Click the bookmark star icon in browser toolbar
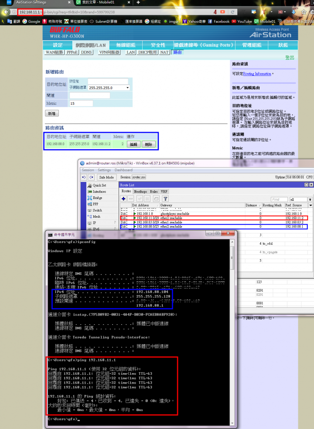 click(304, 12)
